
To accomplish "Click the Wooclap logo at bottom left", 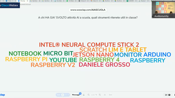I will (2, 95).
